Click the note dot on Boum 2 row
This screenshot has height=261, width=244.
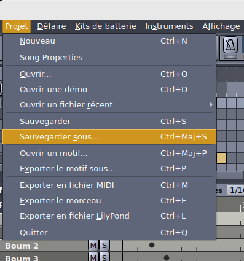click(x=152, y=245)
